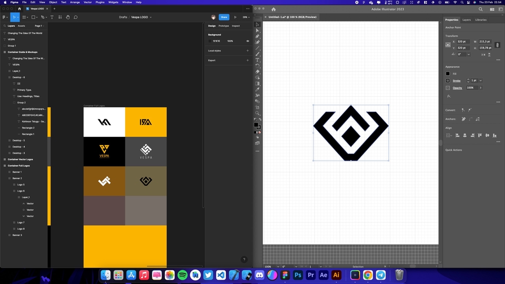This screenshot has height=284, width=505.
Task: Click the Illustrator Home icon
Action: 274,9
